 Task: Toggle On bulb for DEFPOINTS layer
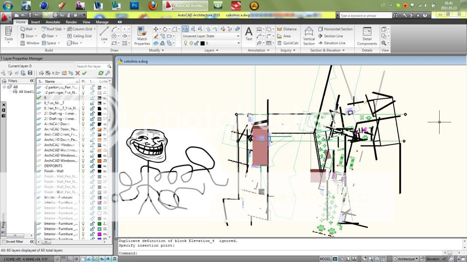pos(83,166)
